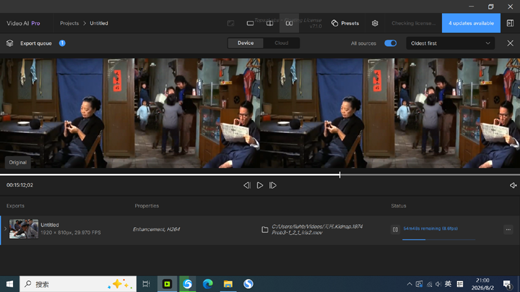Open settings gear icon
Image resolution: width=520 pixels, height=292 pixels.
375,23
